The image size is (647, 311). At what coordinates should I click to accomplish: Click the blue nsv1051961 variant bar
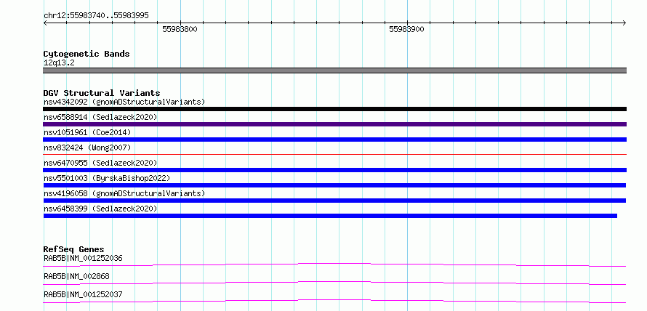(x=334, y=140)
